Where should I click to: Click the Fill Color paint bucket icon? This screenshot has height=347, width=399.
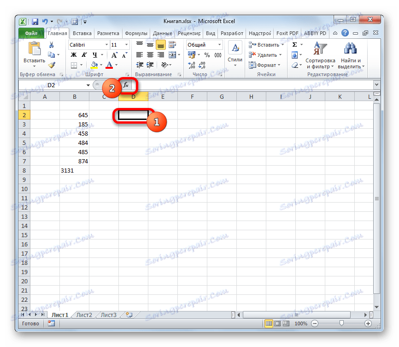tap(94, 65)
